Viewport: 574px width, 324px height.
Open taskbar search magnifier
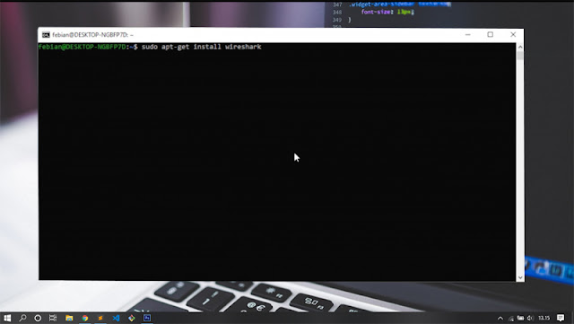tap(22, 318)
